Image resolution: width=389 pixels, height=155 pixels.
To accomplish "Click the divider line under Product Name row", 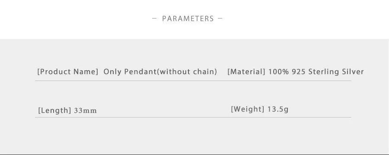I will coord(193,81).
